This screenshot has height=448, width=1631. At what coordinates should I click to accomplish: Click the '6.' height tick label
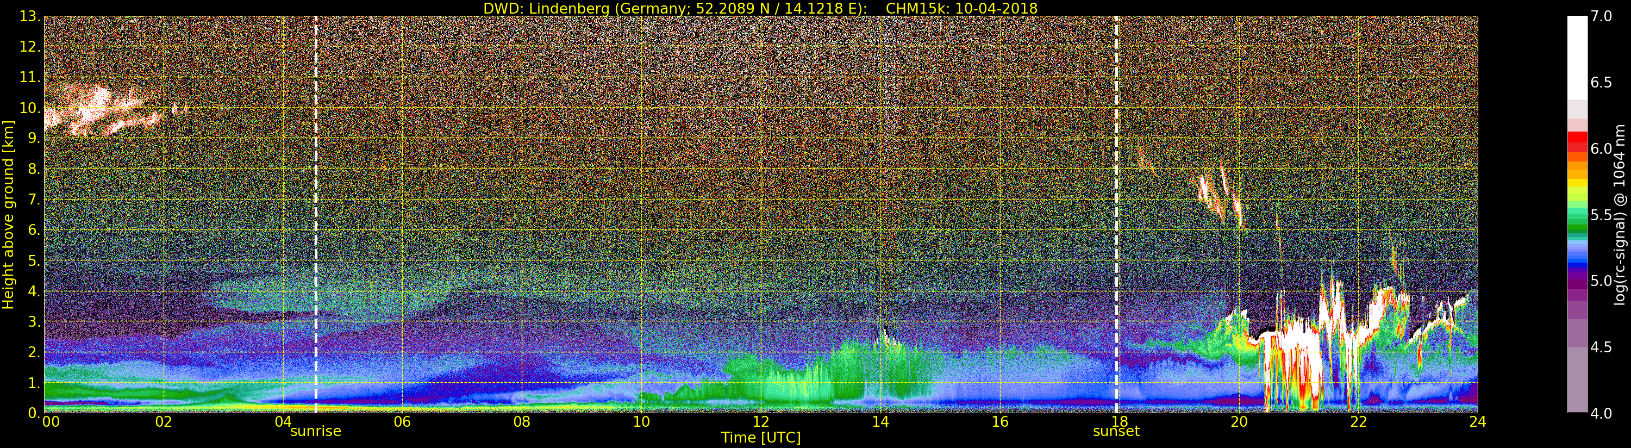click(34, 230)
